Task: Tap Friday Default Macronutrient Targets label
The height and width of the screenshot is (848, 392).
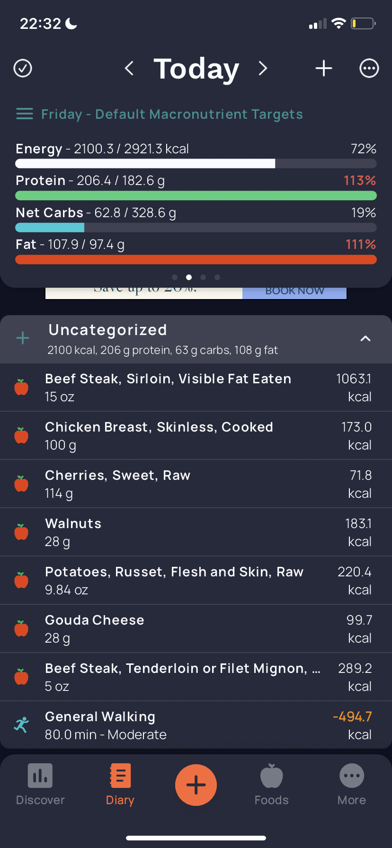Action: [x=172, y=114]
